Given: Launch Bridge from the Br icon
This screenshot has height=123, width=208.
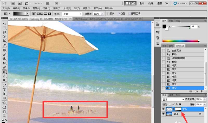Looking at the screenshot, I should point(13,3).
